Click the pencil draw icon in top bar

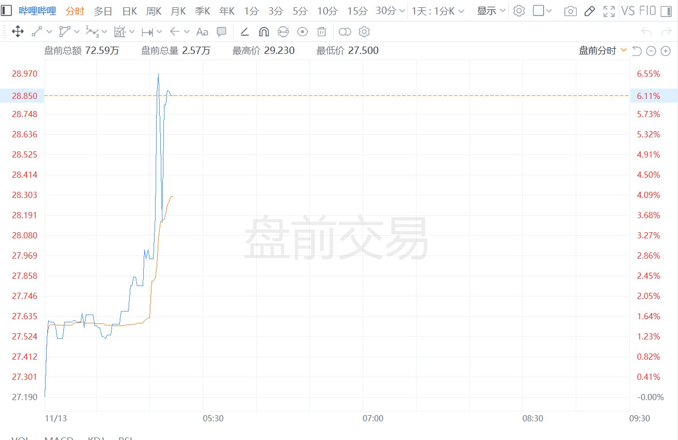click(x=590, y=11)
